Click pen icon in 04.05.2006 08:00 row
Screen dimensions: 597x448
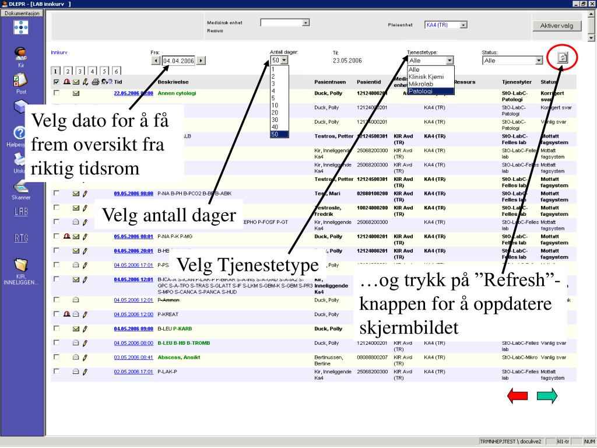tap(85, 343)
